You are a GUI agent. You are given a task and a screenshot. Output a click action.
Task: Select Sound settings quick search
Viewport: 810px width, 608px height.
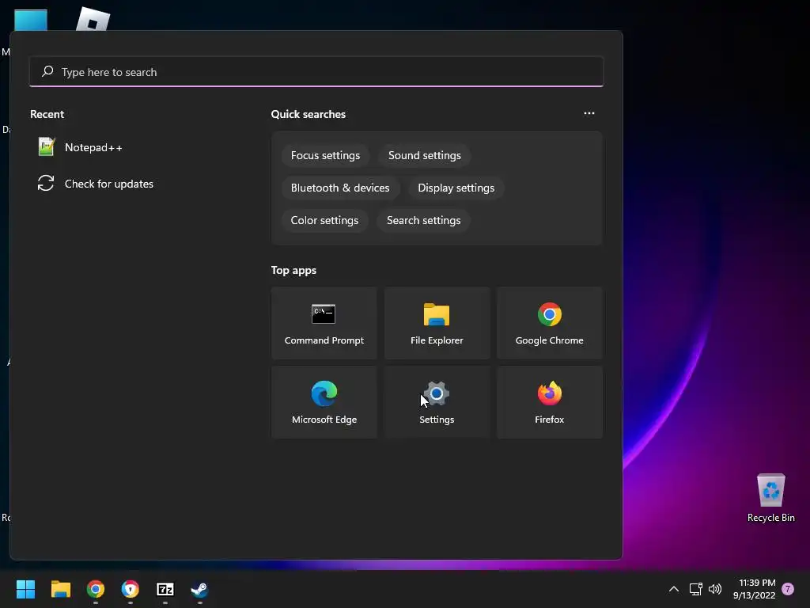425,156
